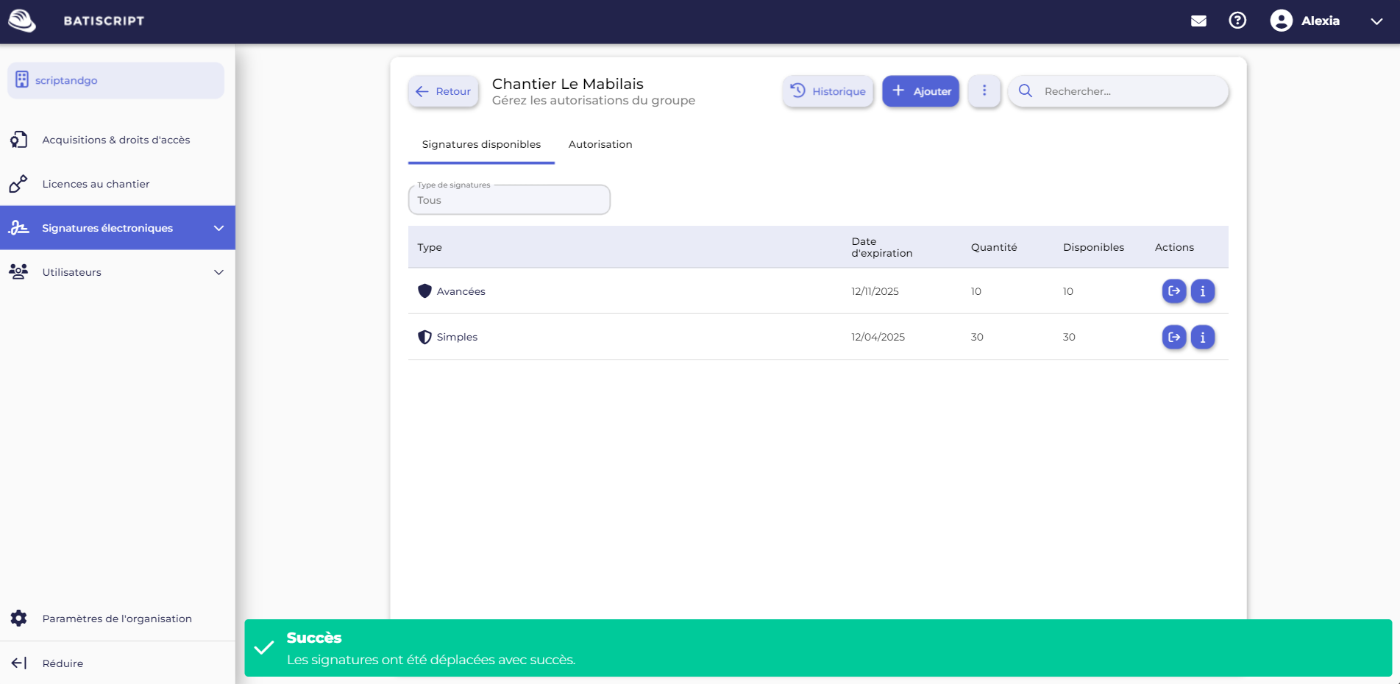Click the Réduire collapse arrow icon
1400x684 pixels.
[18, 663]
